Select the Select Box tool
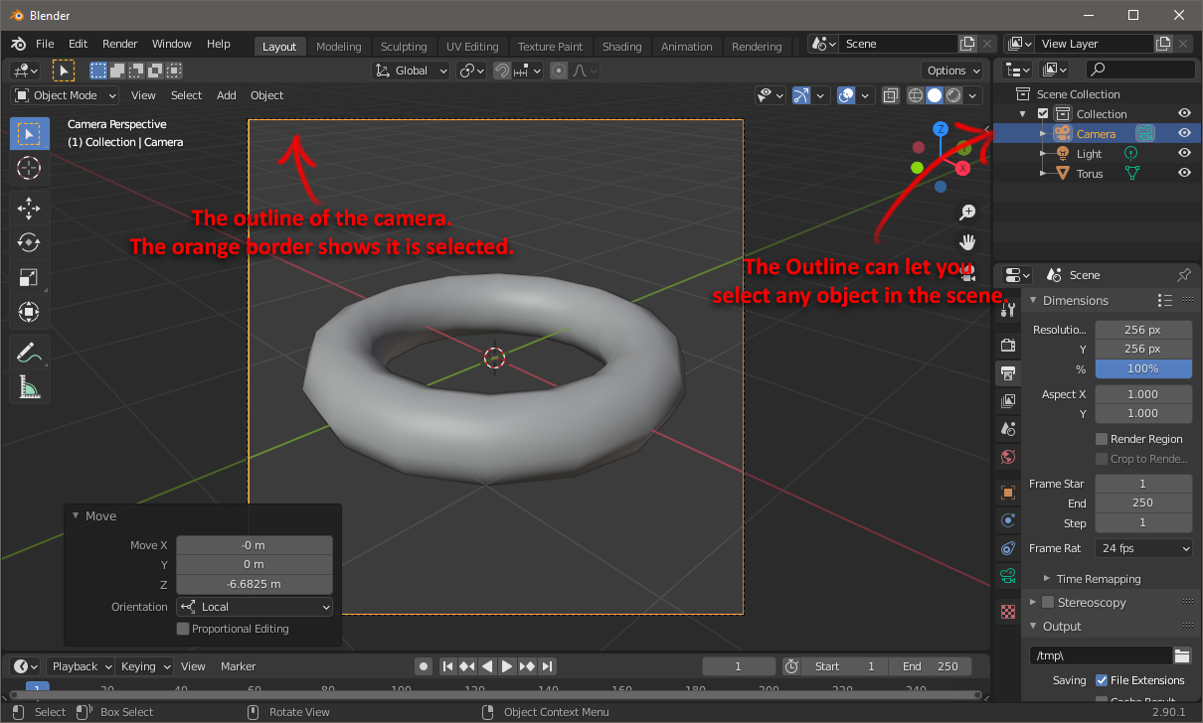Screen dimensions: 1203x723 click(29, 133)
